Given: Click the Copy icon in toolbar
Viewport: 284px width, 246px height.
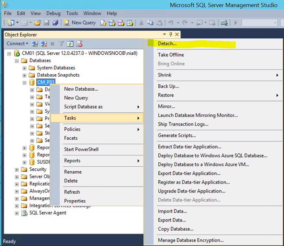Looking at the screenshot, I should (x=150, y=23).
